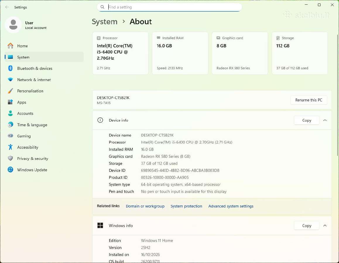The height and width of the screenshot is (263, 339).
Task: Click the Installed on date 16/10/2026
Action: click(x=150, y=255)
